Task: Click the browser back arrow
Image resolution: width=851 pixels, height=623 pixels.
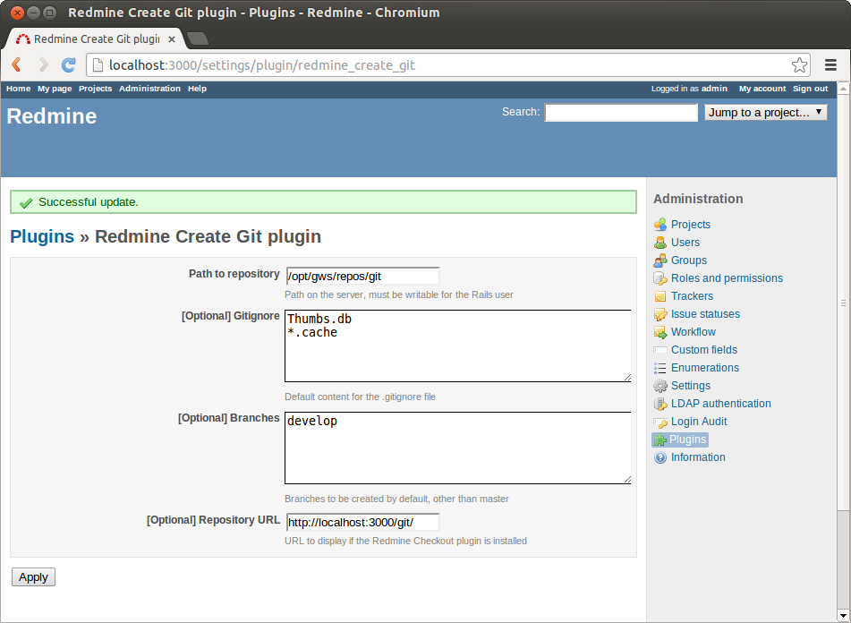Action: tap(16, 65)
